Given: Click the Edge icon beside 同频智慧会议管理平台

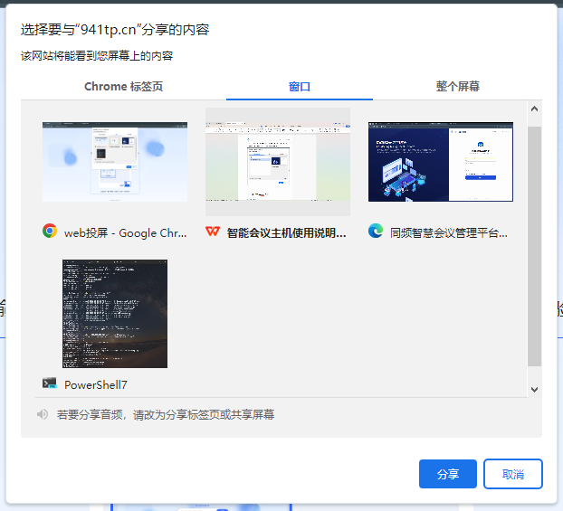Looking at the screenshot, I should [x=376, y=232].
